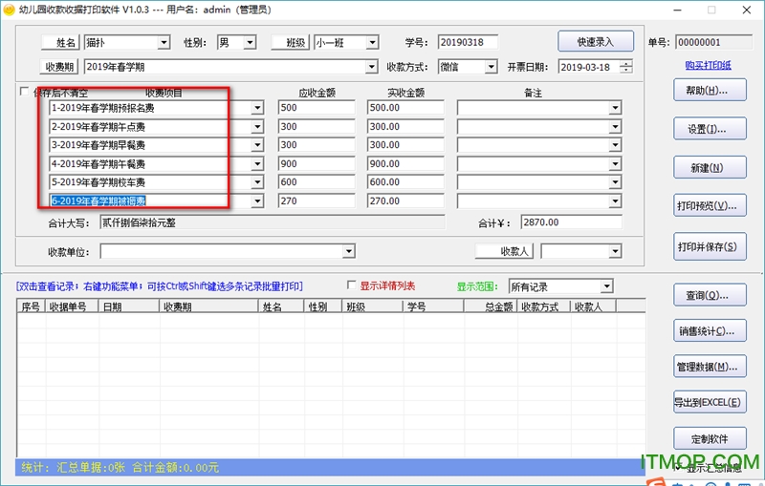Click the 收据单号 column header
The width and height of the screenshot is (765, 486).
pos(73,307)
